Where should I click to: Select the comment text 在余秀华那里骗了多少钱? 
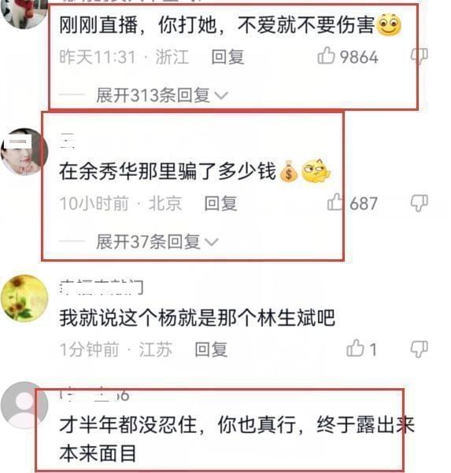[x=168, y=171]
